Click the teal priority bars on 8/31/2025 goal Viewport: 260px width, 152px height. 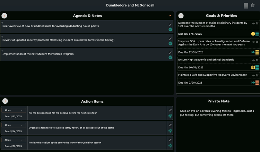[257, 34]
